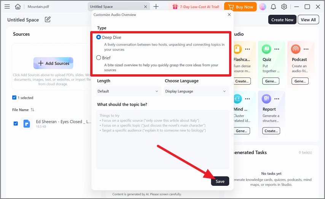Switch to the Mountain.pdf tab
The width and height of the screenshot is (325, 199).
(38, 6)
